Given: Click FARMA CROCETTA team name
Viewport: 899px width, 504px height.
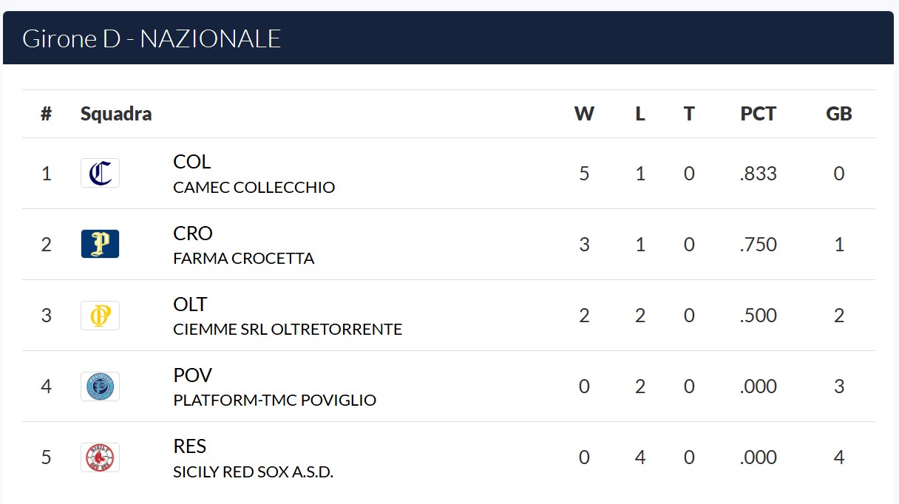Looking at the screenshot, I should (243, 259).
